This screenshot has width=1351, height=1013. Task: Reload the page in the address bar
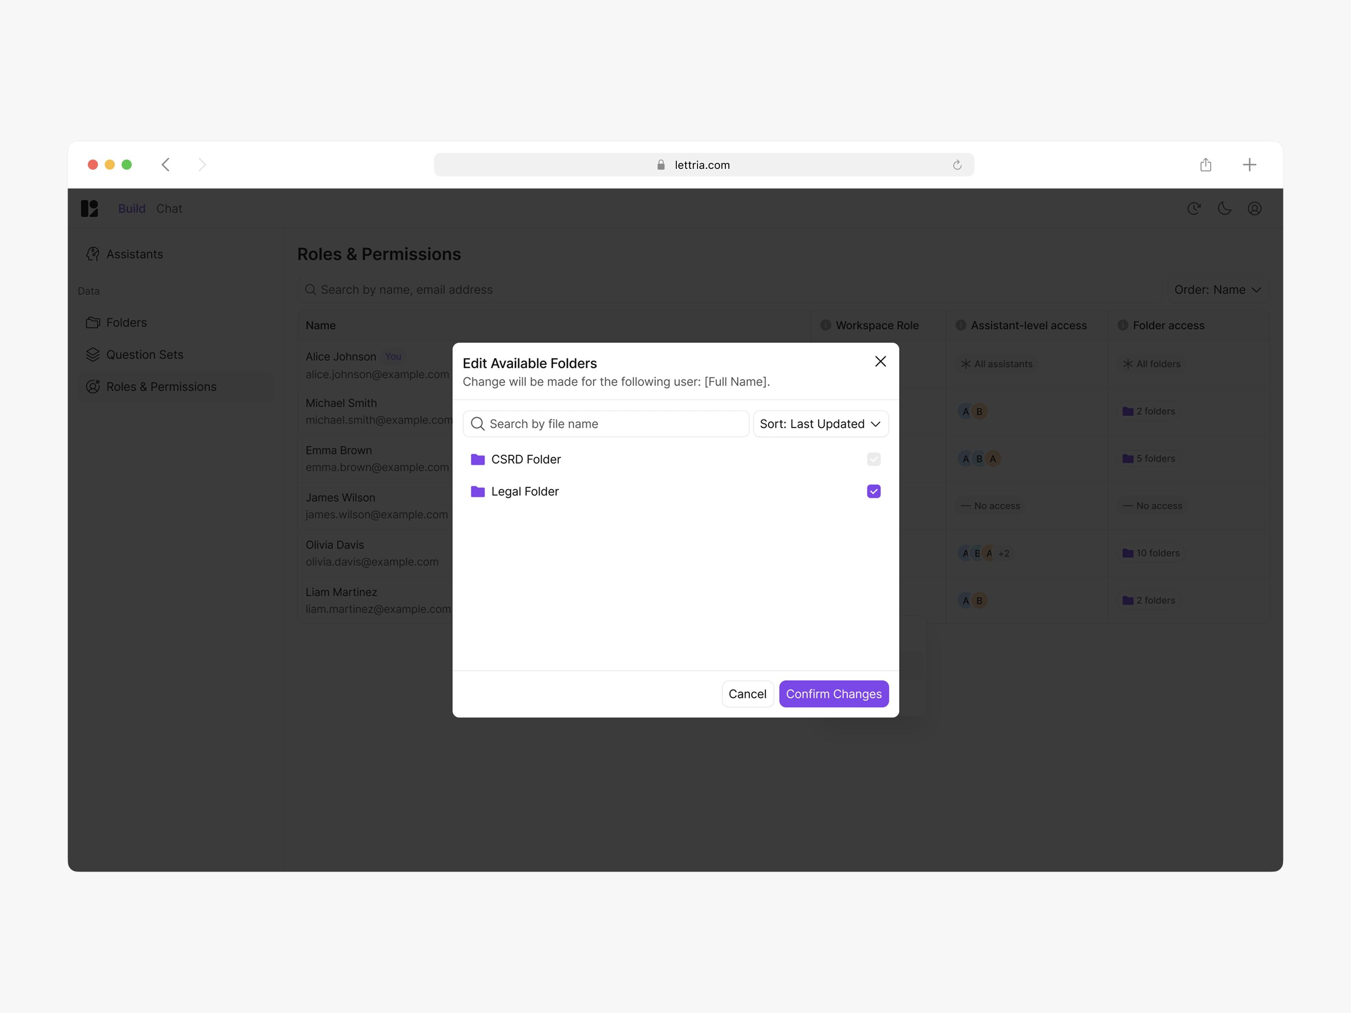[x=957, y=165]
